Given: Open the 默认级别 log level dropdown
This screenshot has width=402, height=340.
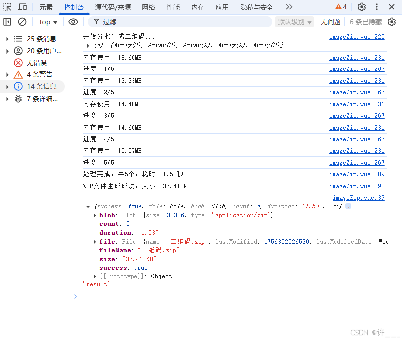Looking at the screenshot, I should coord(295,22).
